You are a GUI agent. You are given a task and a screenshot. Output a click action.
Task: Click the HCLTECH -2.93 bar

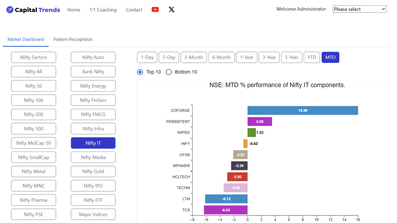tap(237, 177)
